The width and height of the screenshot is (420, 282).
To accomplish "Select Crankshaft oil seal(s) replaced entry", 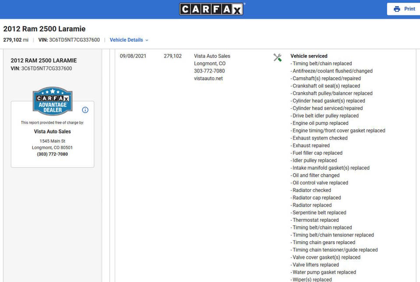I will (x=325, y=86).
